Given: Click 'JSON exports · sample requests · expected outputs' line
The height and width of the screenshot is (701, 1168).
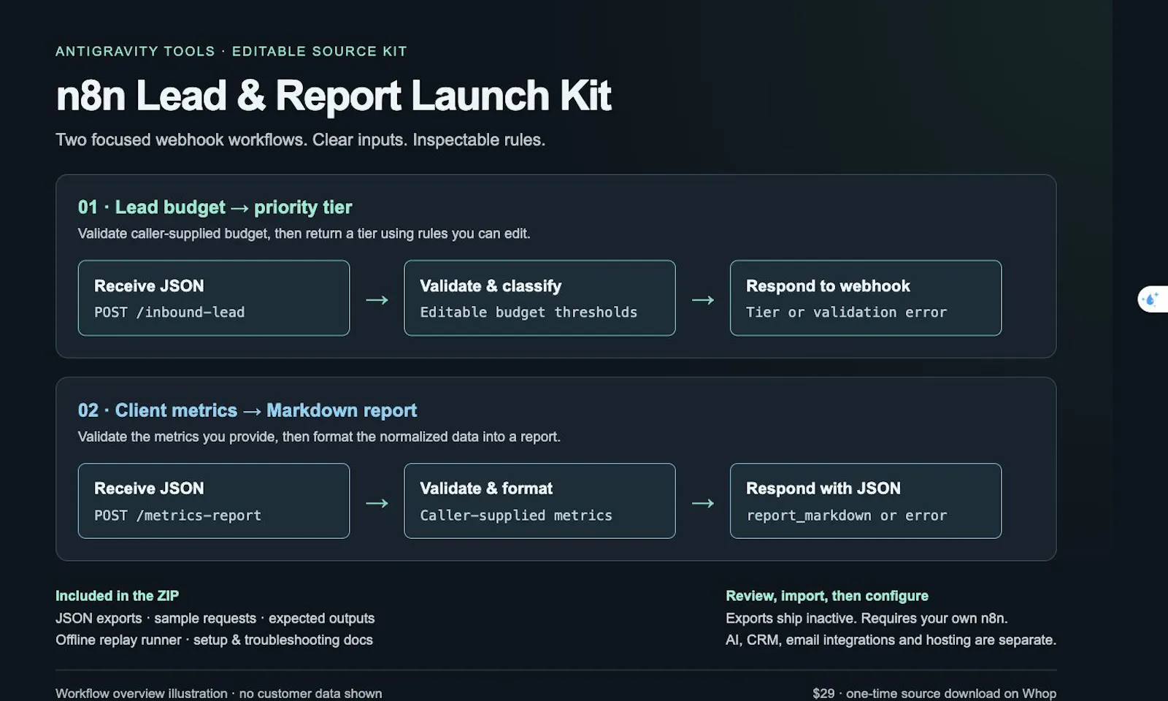Looking at the screenshot, I should click(215, 618).
